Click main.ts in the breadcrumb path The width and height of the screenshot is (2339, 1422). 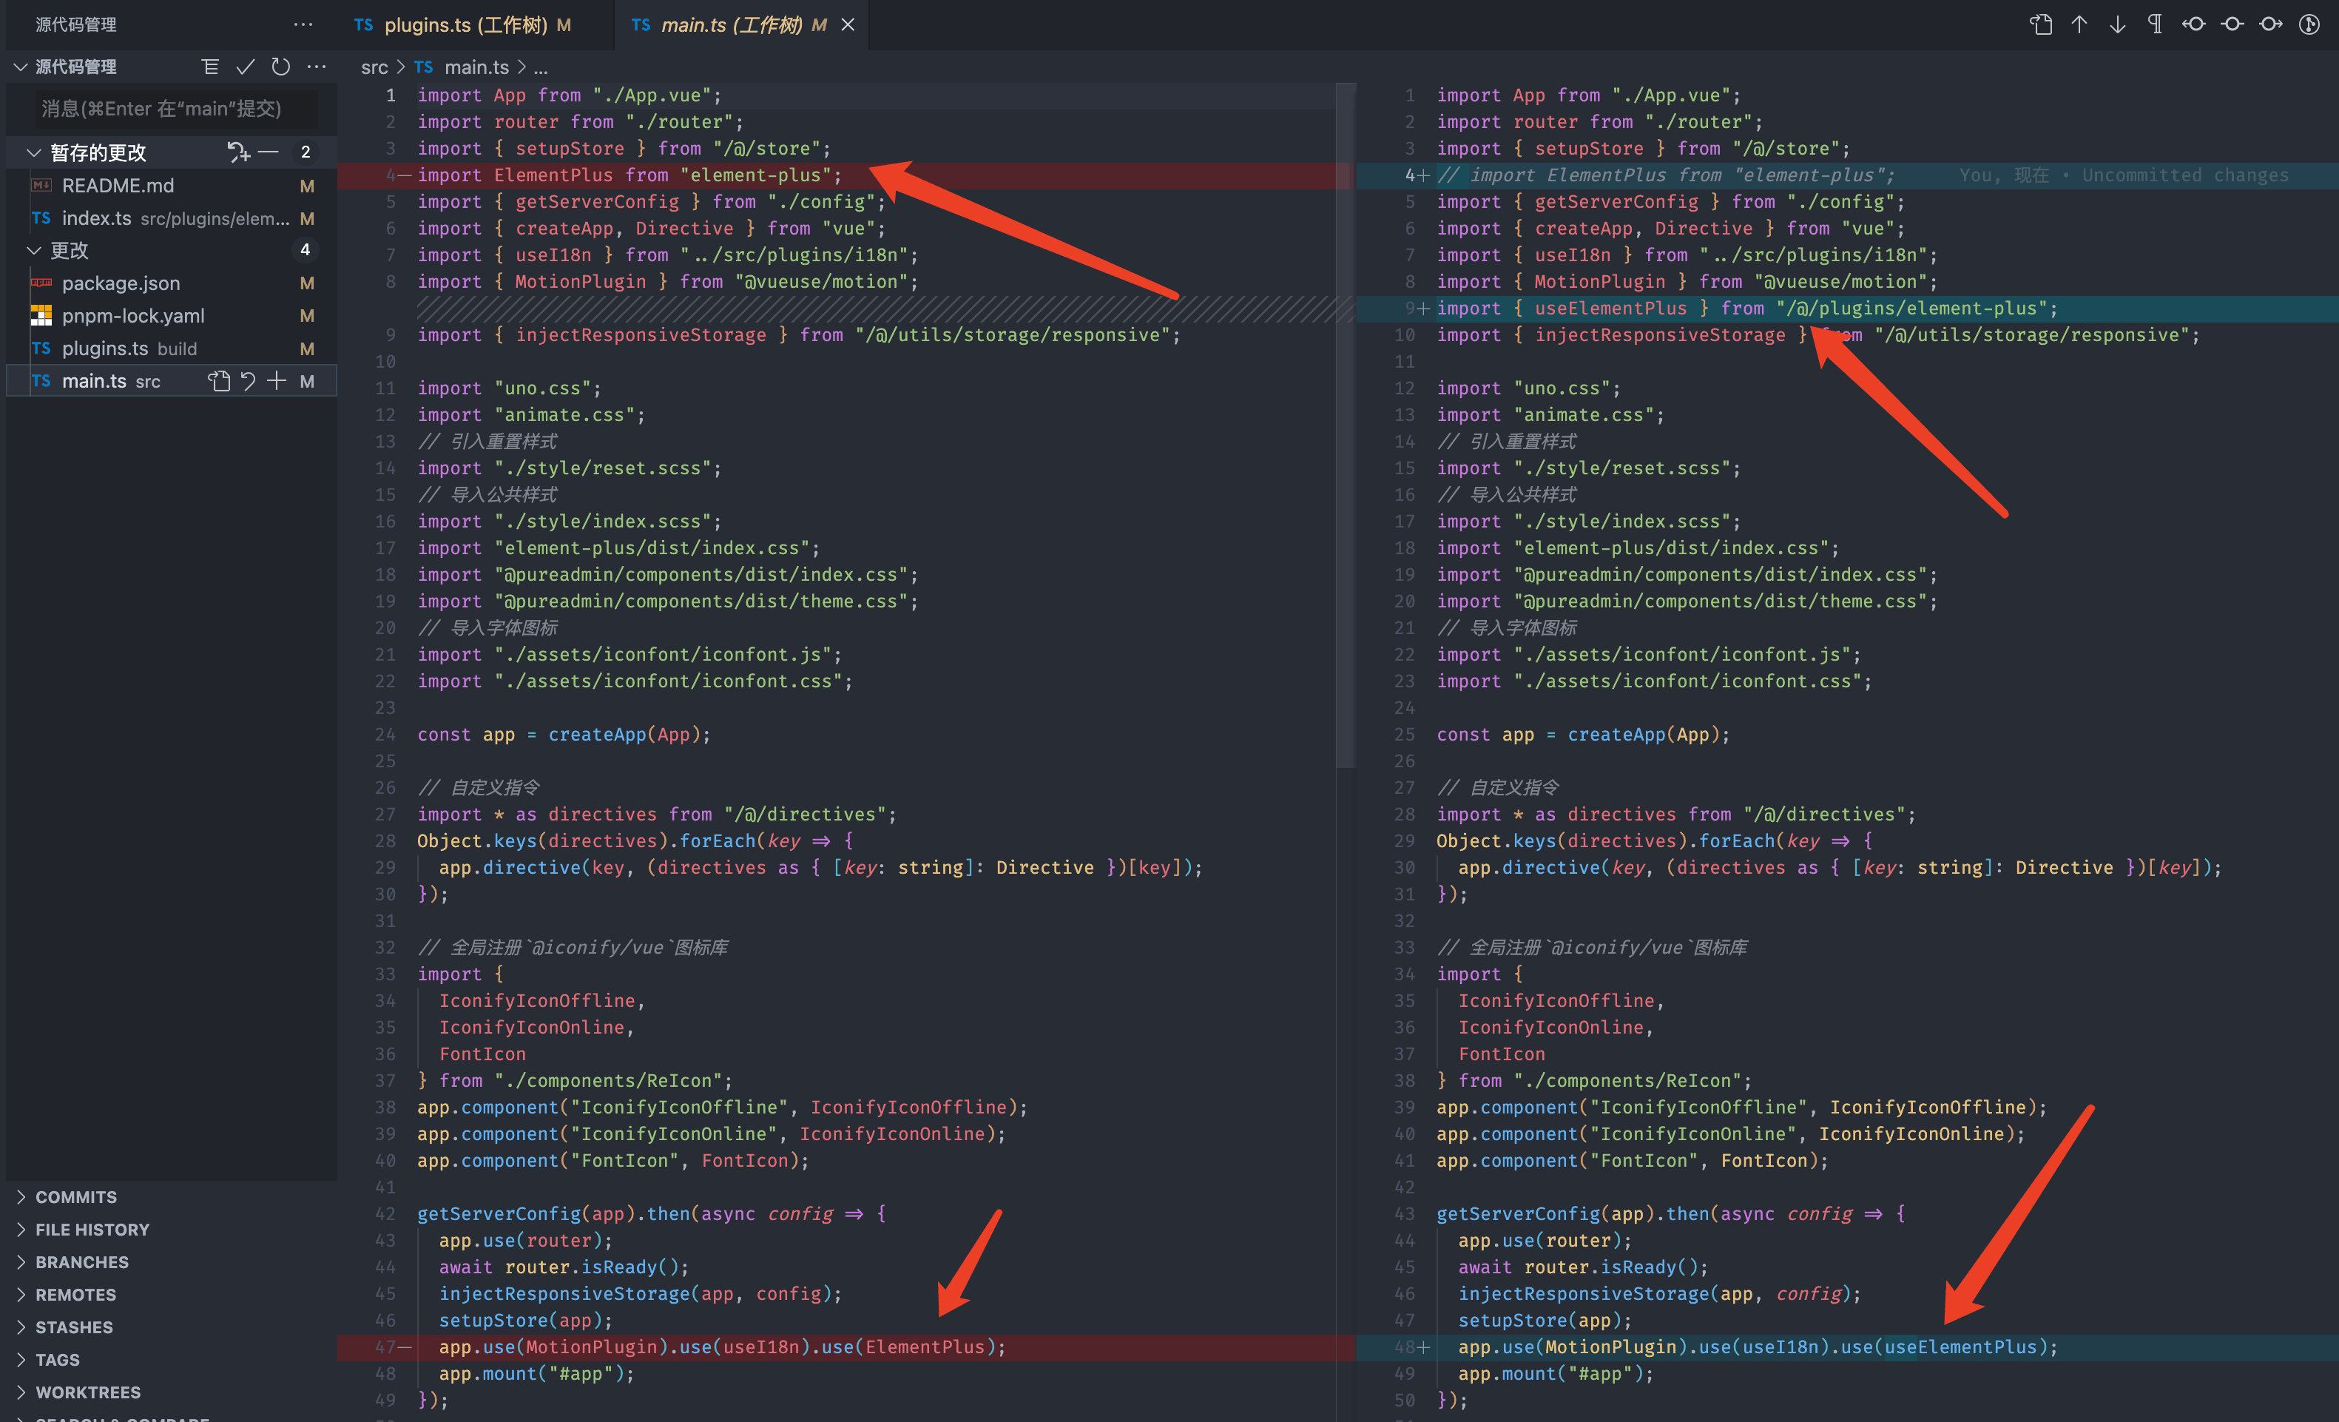pos(476,67)
